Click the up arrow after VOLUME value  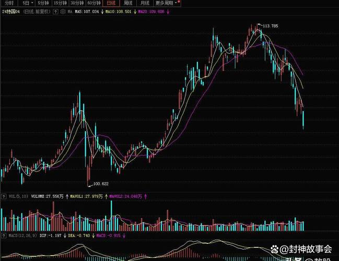tap(67, 196)
